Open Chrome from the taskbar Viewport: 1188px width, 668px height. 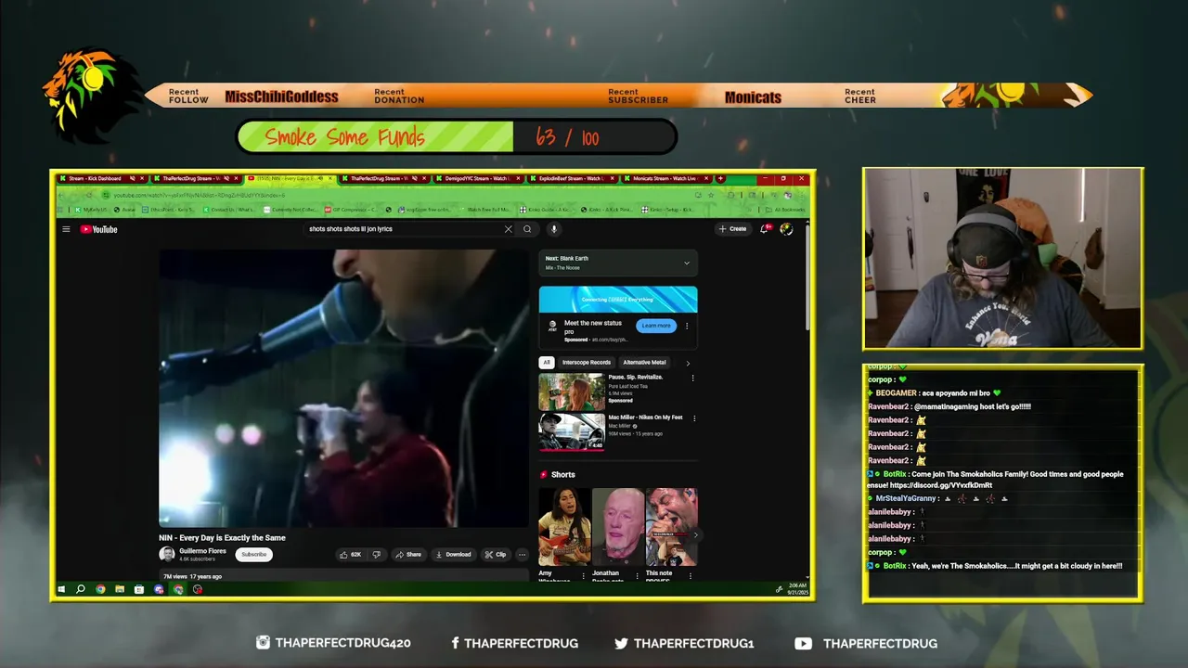tap(100, 589)
